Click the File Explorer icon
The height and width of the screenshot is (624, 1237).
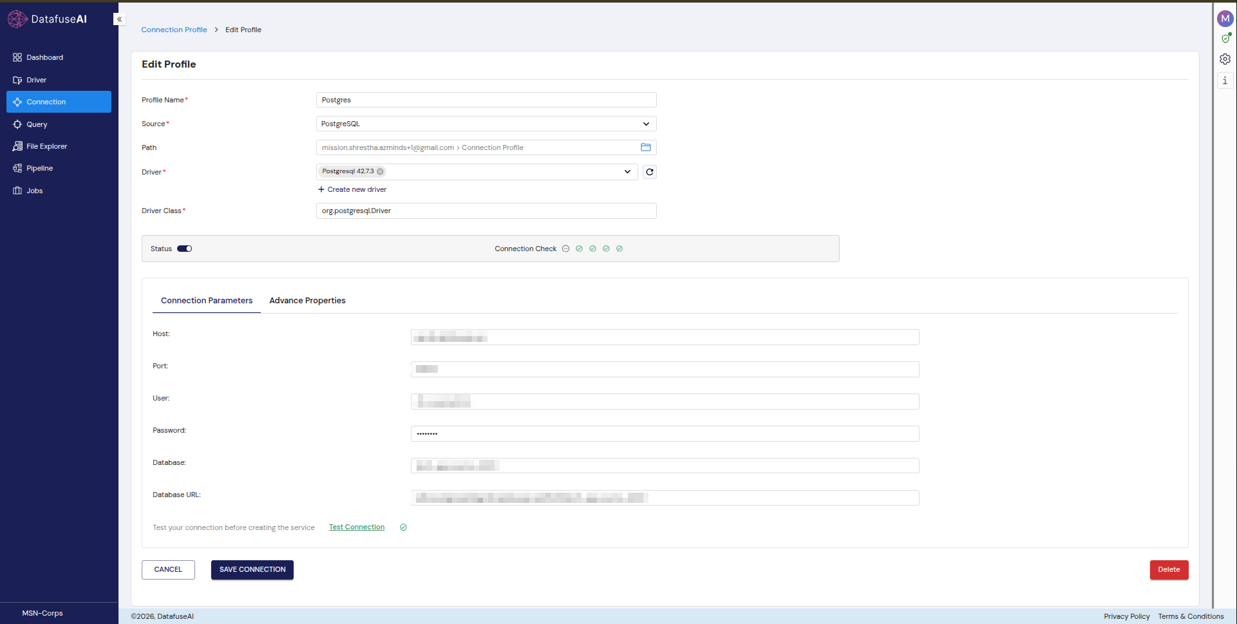coord(17,146)
